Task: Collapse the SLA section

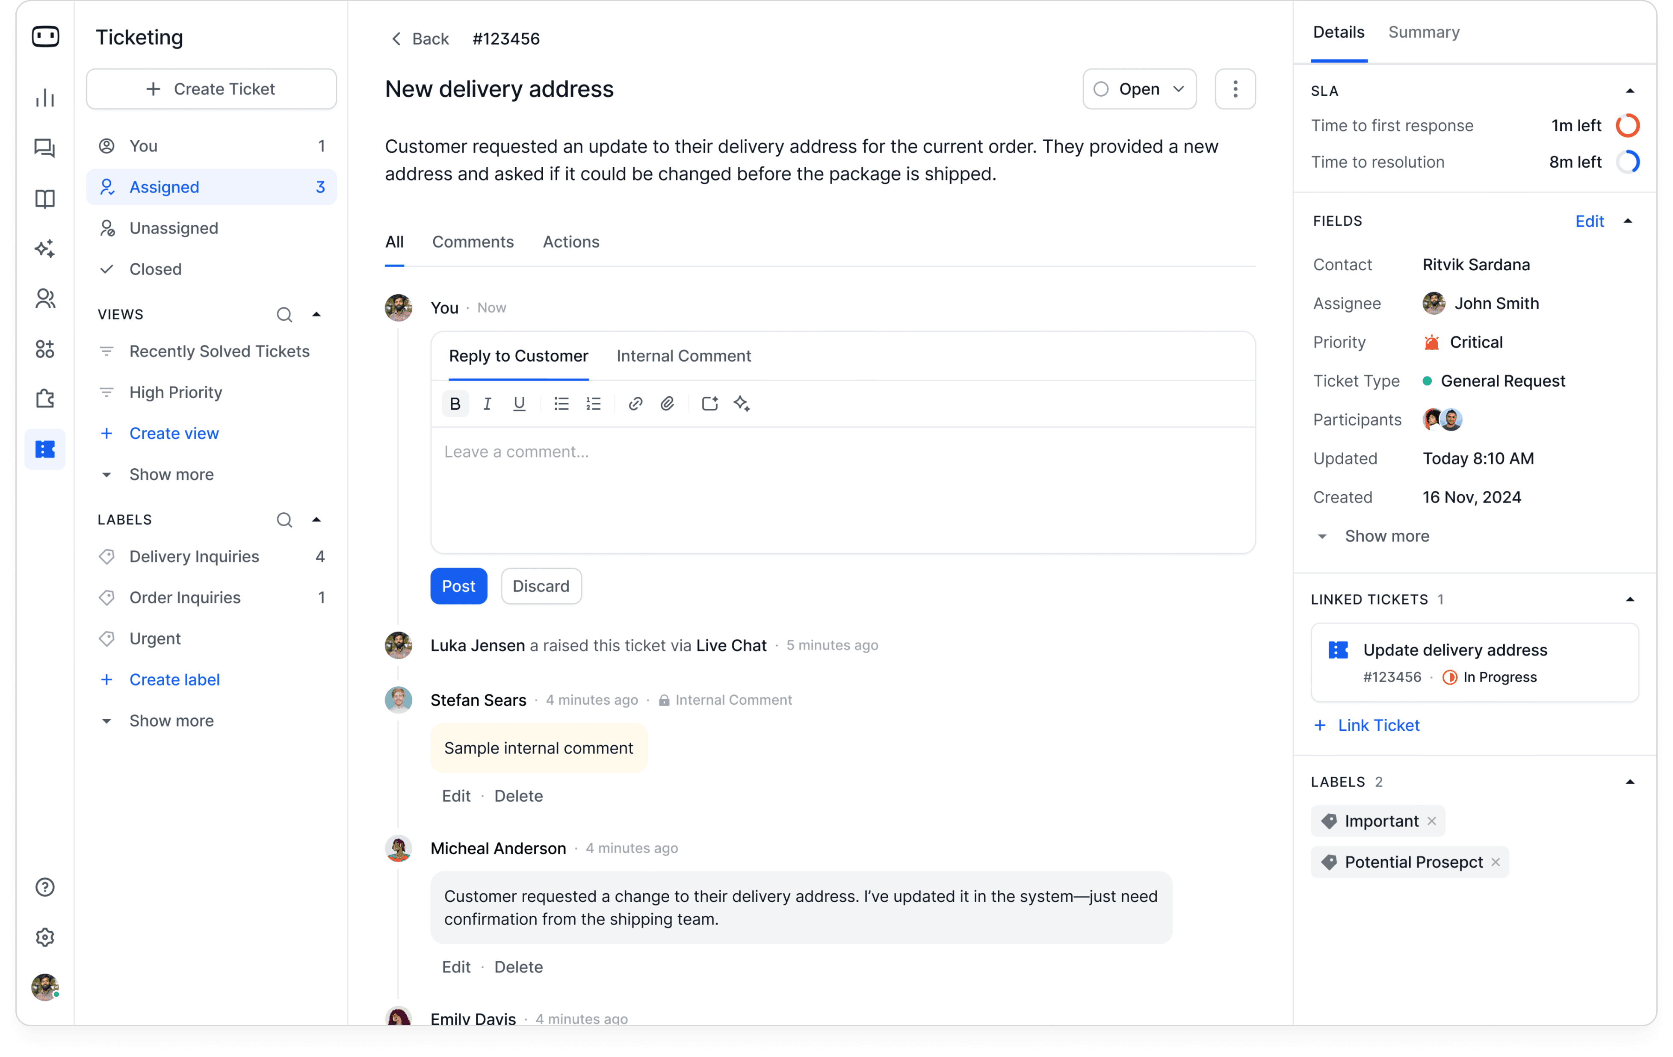Action: (x=1630, y=91)
